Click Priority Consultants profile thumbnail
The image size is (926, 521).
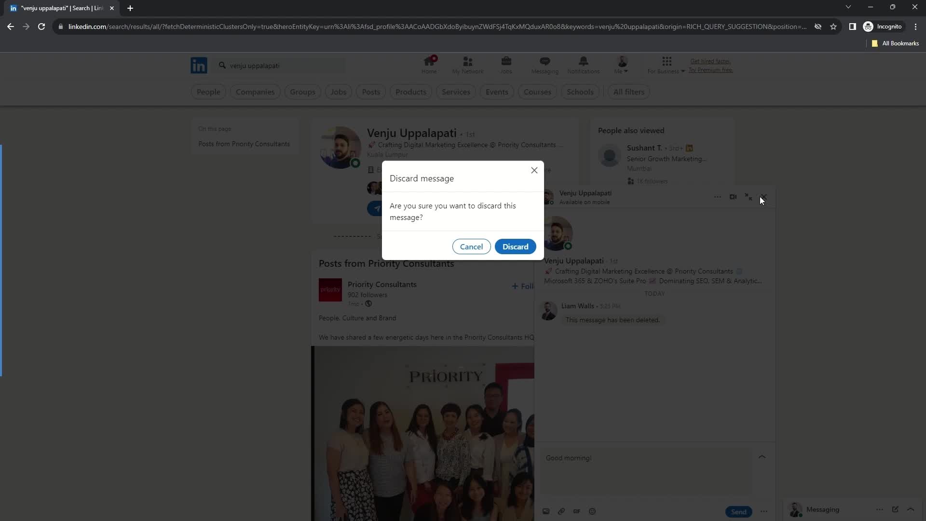tap(330, 291)
